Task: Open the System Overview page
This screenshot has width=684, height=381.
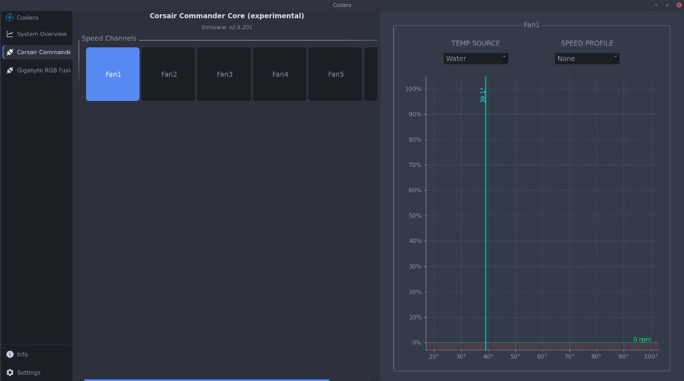Action: pos(37,34)
